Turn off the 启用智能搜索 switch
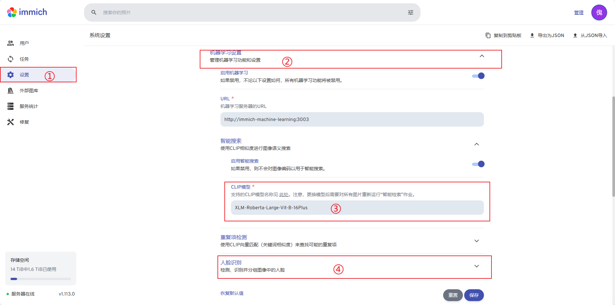 (x=478, y=164)
